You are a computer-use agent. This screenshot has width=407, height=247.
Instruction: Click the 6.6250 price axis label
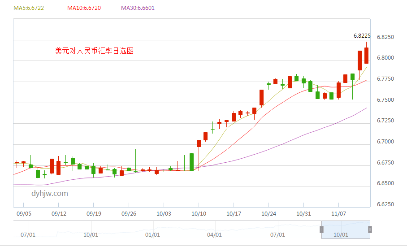click(385, 204)
